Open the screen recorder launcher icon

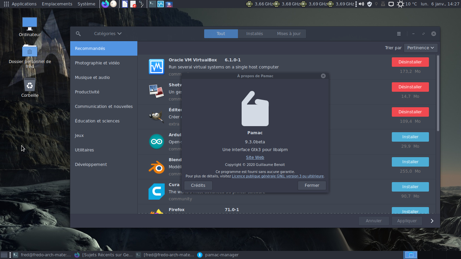169,4
